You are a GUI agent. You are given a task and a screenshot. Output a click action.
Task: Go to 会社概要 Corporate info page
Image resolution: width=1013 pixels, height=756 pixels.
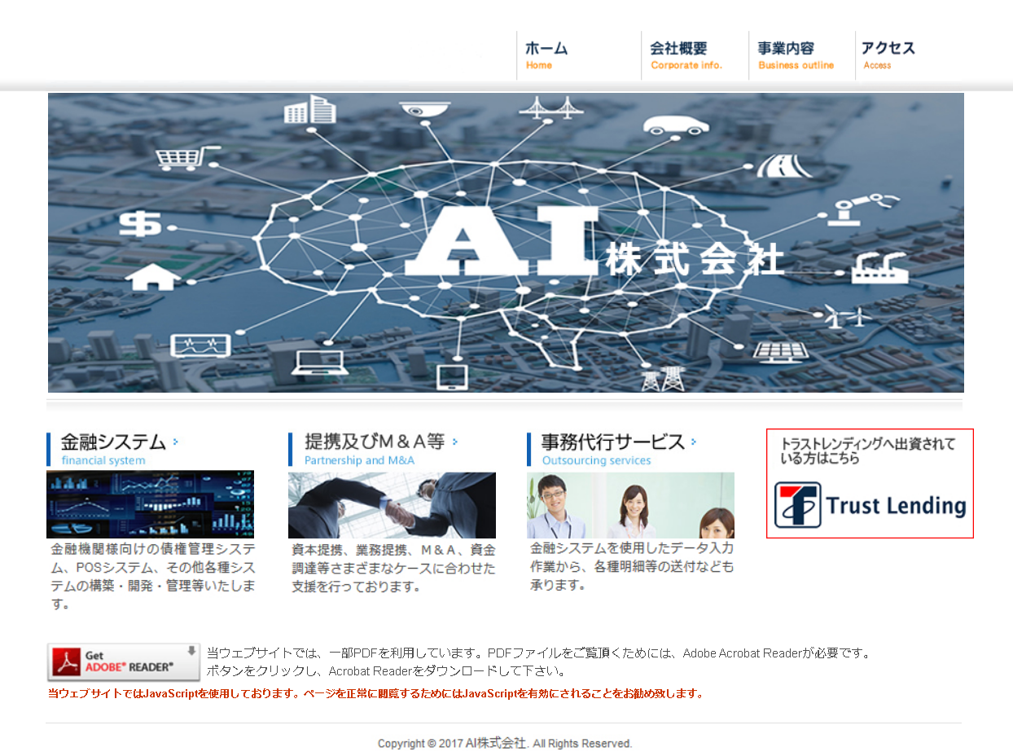click(686, 55)
